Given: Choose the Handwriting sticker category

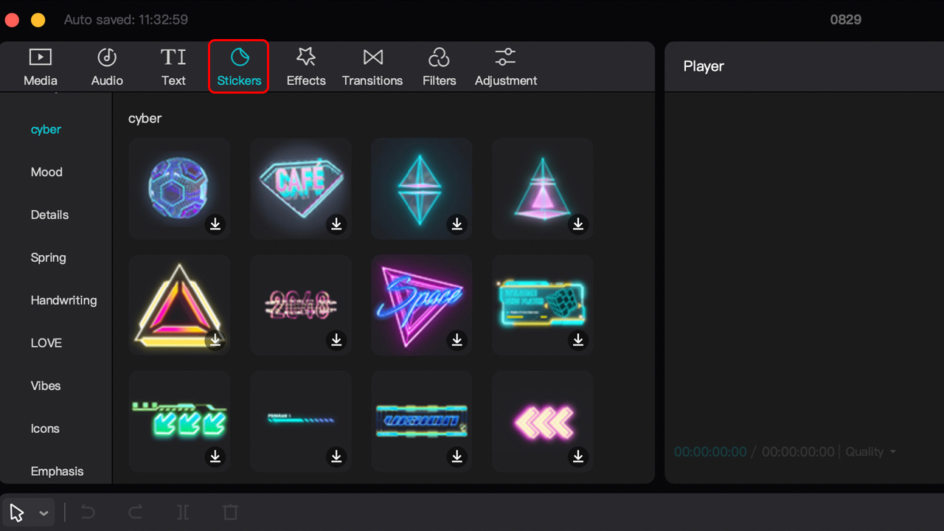Looking at the screenshot, I should tap(63, 300).
